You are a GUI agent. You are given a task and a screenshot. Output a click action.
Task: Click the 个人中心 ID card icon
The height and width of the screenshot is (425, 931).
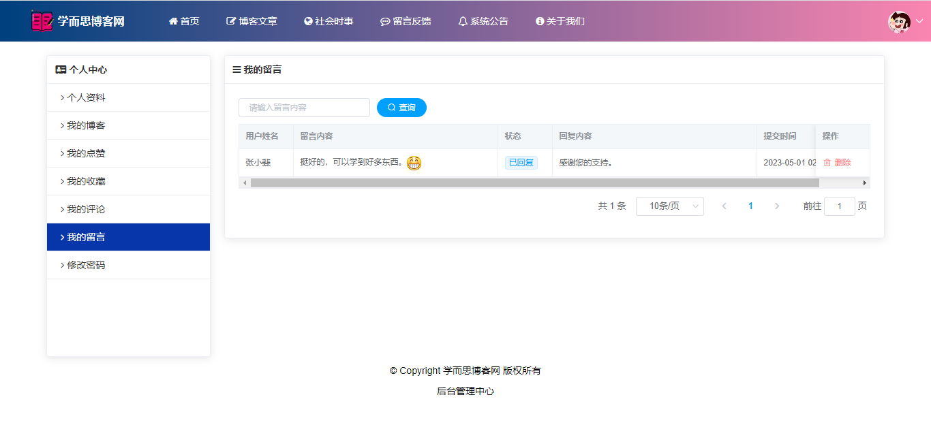(x=61, y=69)
